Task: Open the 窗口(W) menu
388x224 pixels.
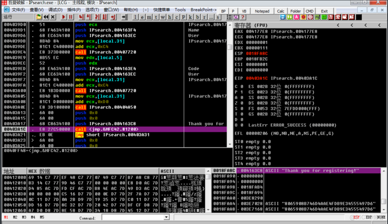Action: point(111,10)
